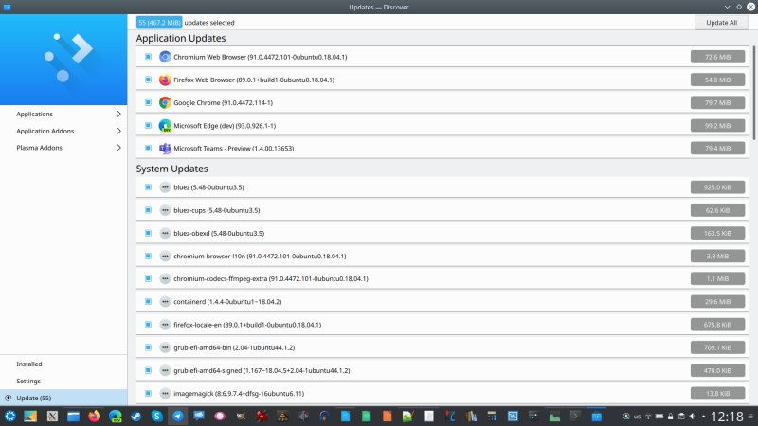Viewport: 758px width, 426px height.
Task: Click the 55 (467.2 MiB) selected updates label
Action: (159, 23)
